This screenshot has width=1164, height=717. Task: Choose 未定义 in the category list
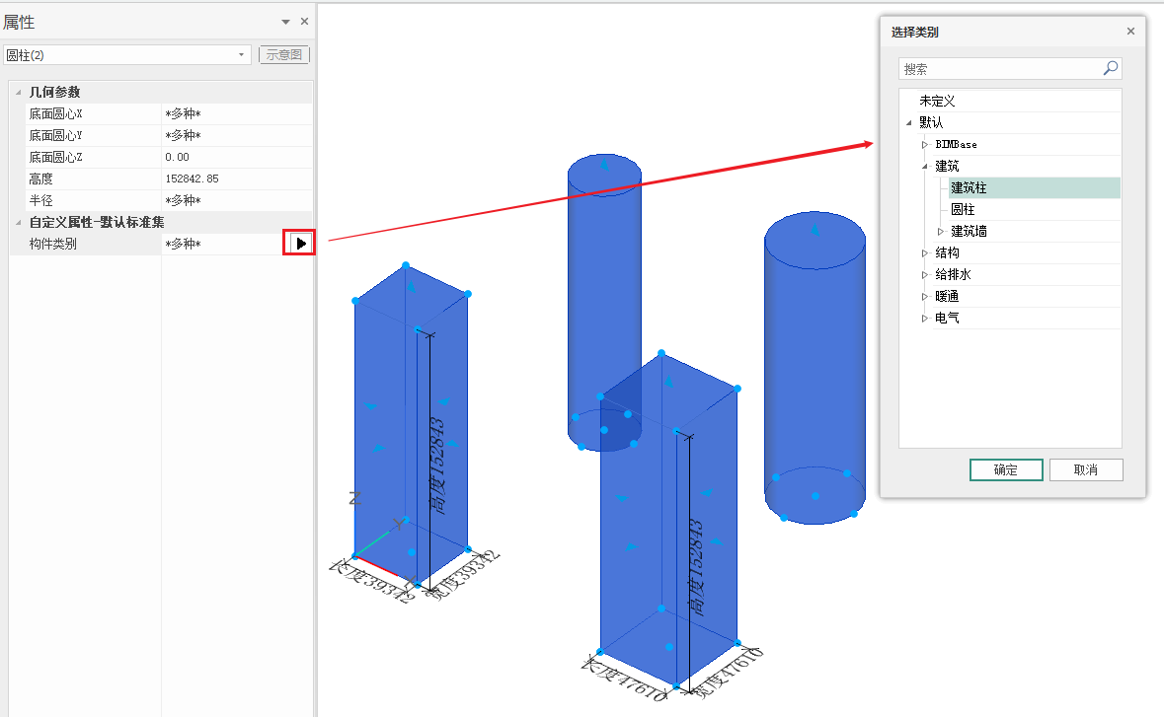tap(937, 102)
